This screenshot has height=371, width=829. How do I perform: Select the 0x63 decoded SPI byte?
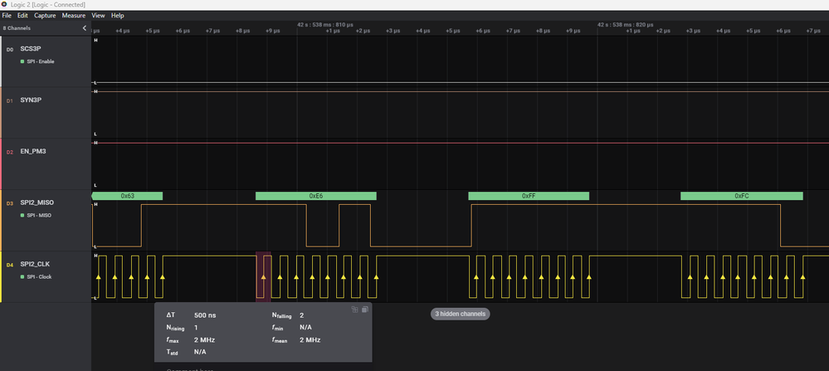coord(127,196)
